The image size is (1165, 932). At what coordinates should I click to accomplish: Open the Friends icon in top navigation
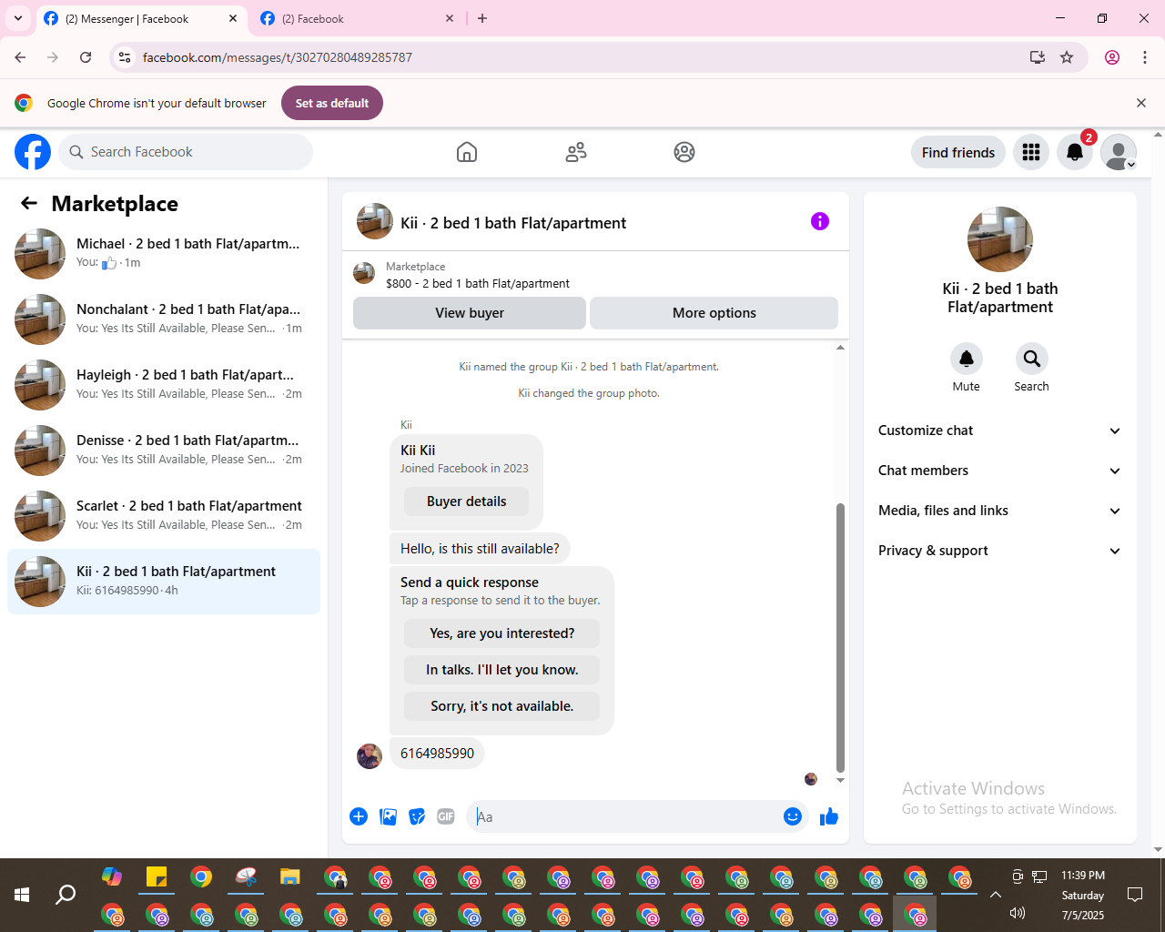coord(576,152)
